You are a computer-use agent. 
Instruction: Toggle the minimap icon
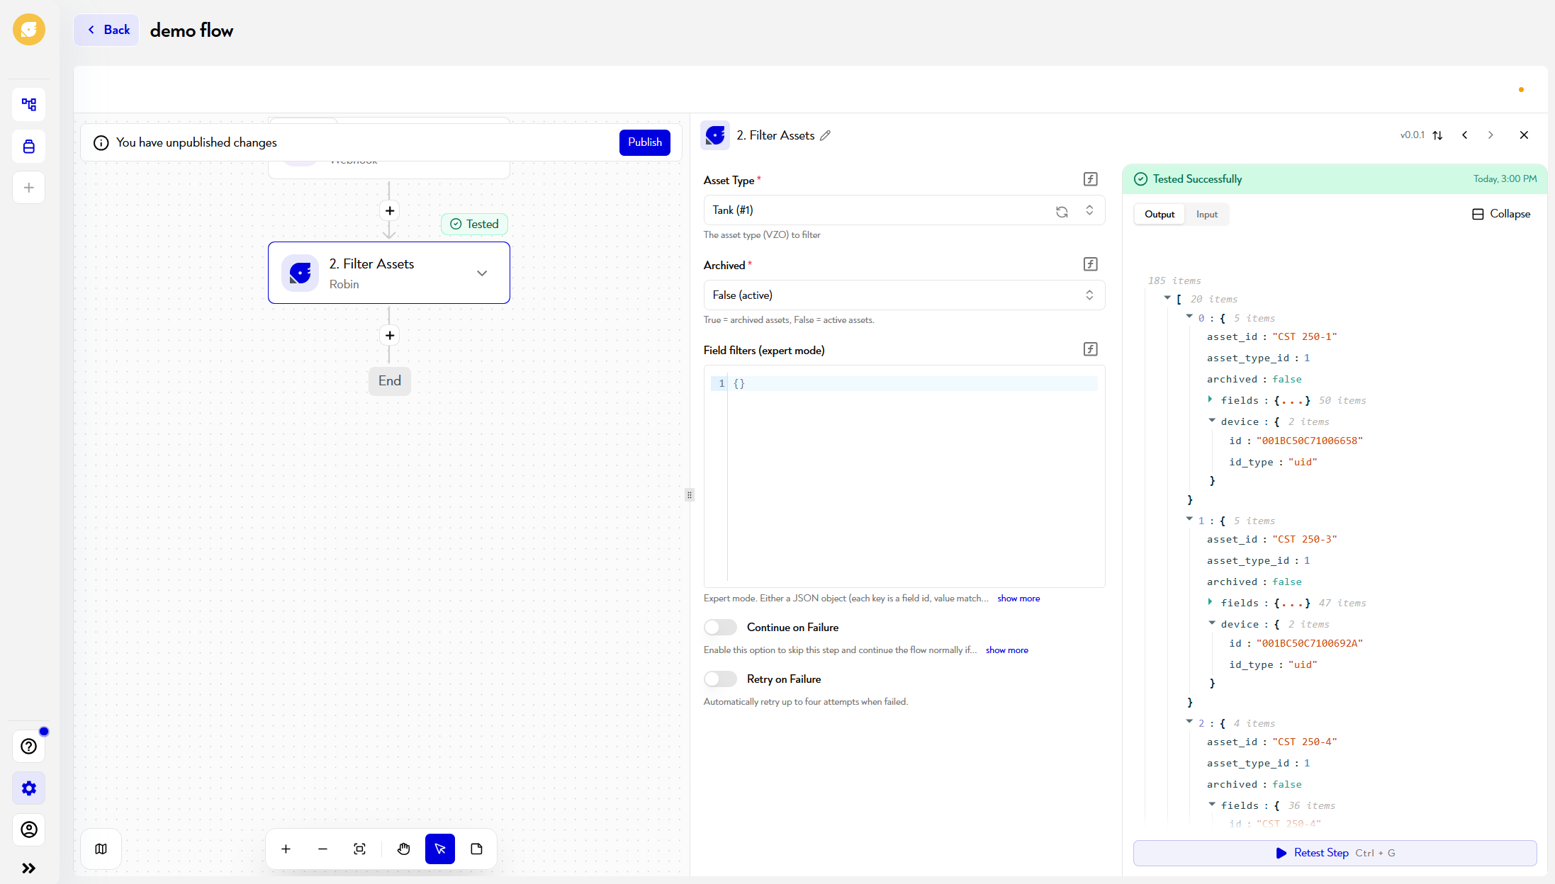[101, 849]
